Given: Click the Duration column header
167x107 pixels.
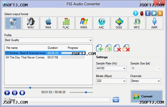Looking at the screenshot, I should [53, 48].
